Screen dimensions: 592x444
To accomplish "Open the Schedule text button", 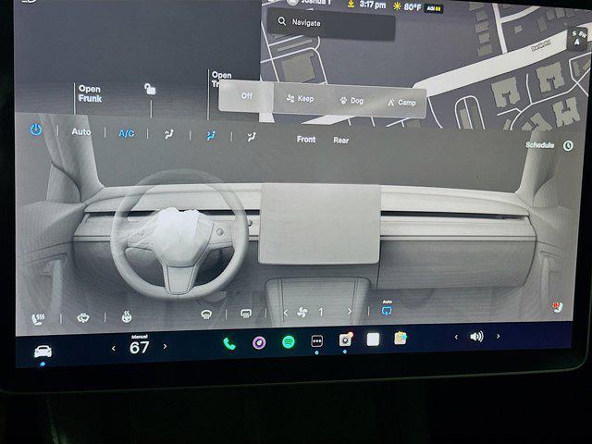I will point(539,145).
